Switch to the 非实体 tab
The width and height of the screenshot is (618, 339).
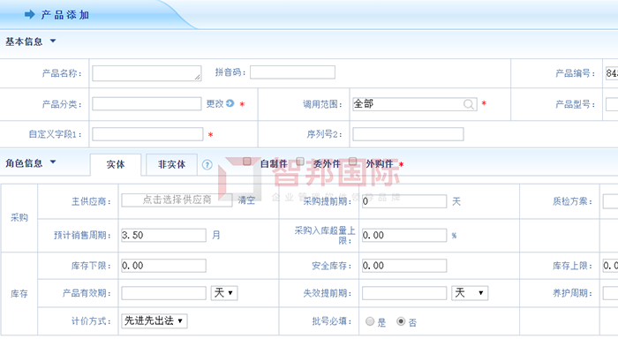(x=171, y=164)
